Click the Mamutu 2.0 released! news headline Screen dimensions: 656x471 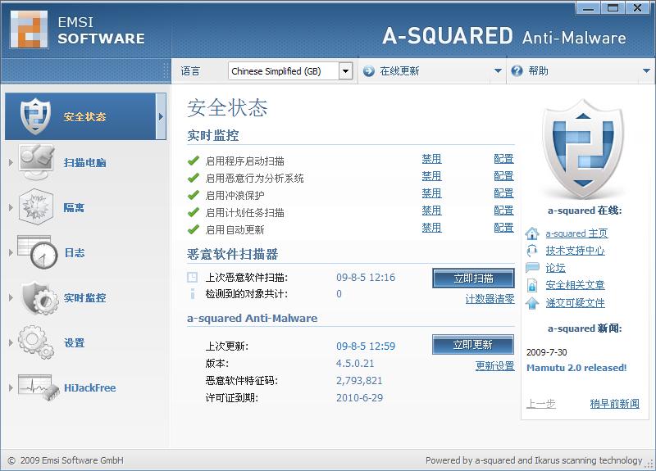click(576, 368)
